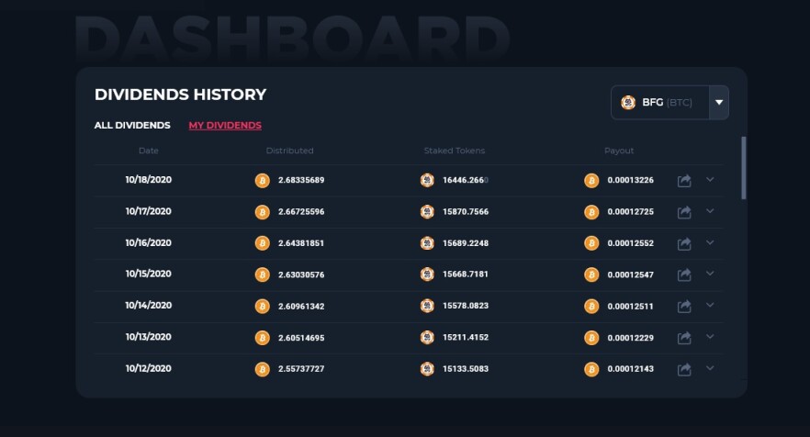
Task: Share the 10/12/2020 dividend entry
Action: [x=684, y=369]
